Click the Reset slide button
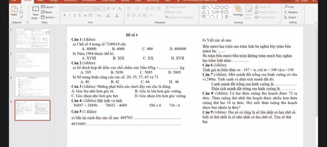The height and width of the screenshot is (147, 327). (x=47, y=12)
